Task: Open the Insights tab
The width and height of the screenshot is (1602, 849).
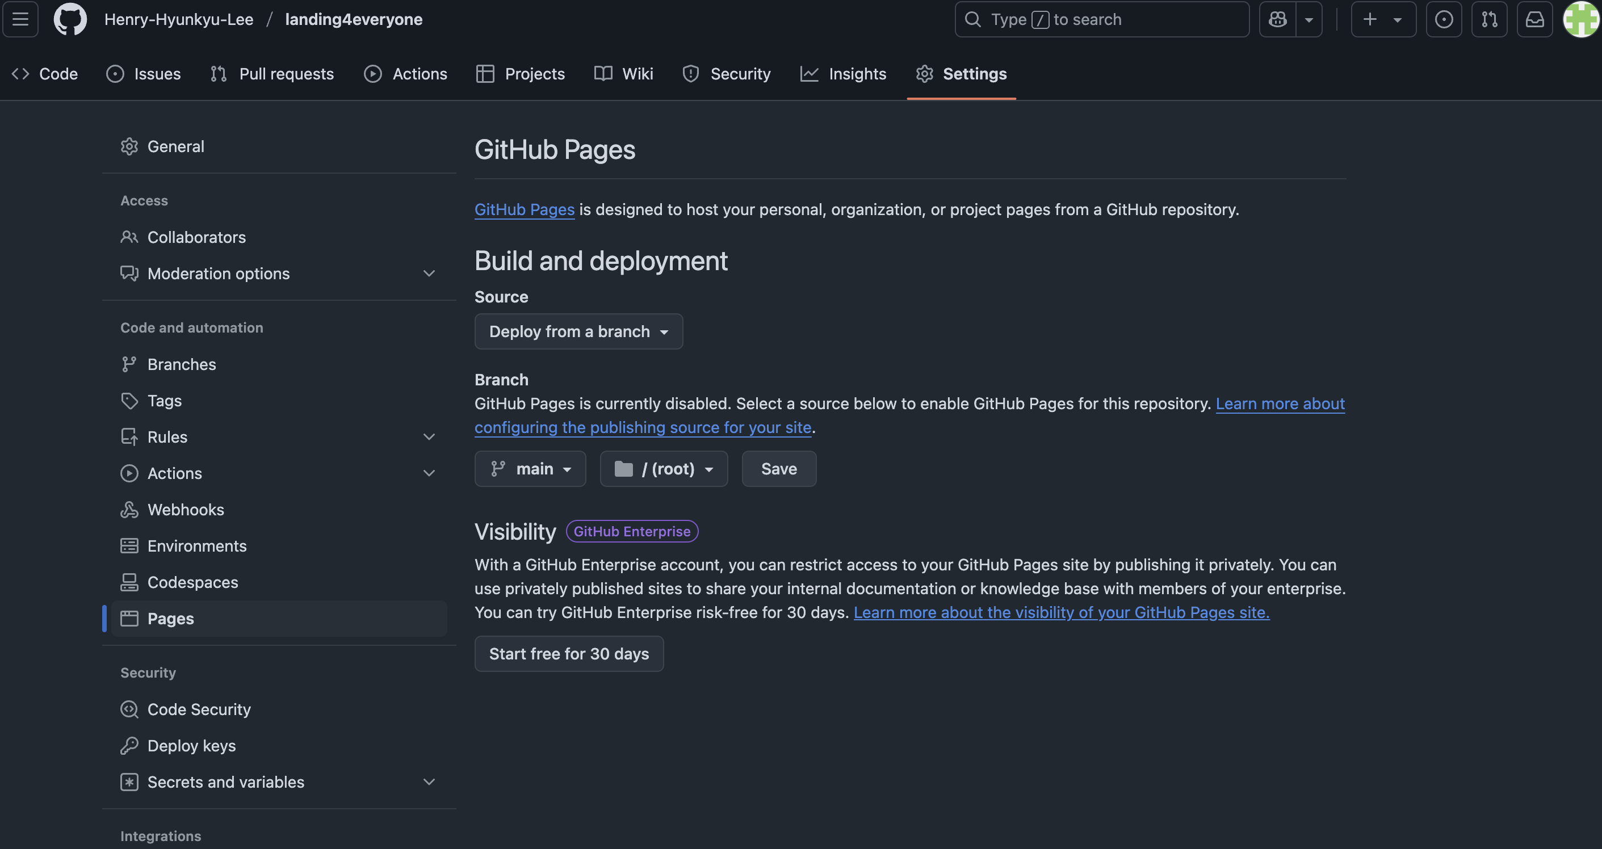Action: point(843,74)
